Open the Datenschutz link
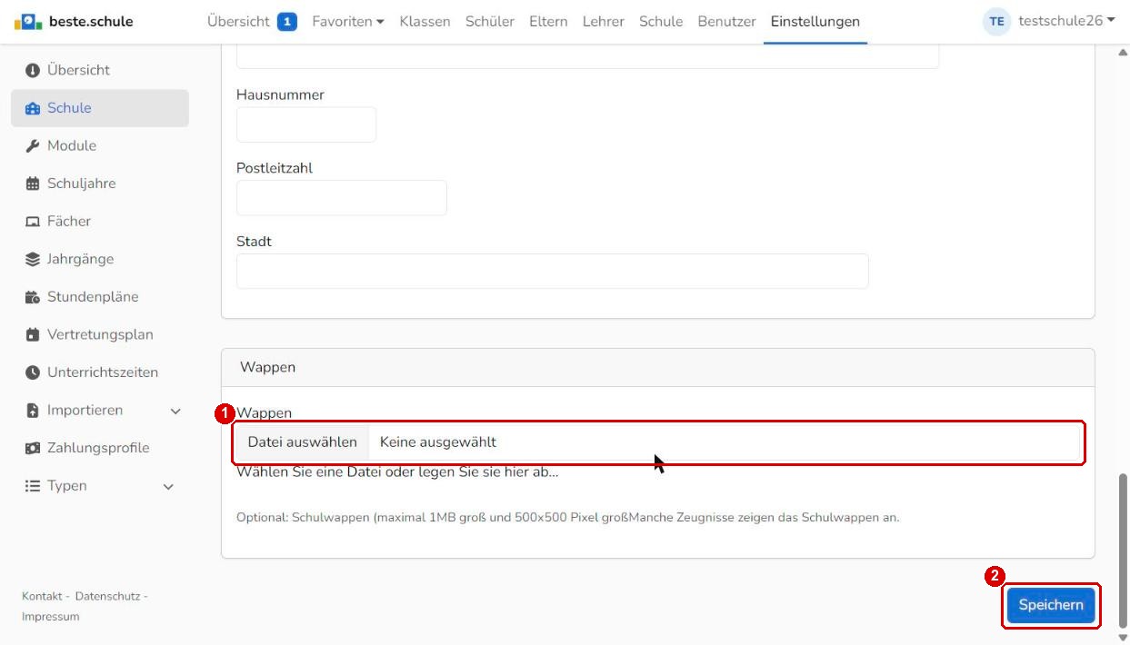The image size is (1130, 645). (107, 596)
